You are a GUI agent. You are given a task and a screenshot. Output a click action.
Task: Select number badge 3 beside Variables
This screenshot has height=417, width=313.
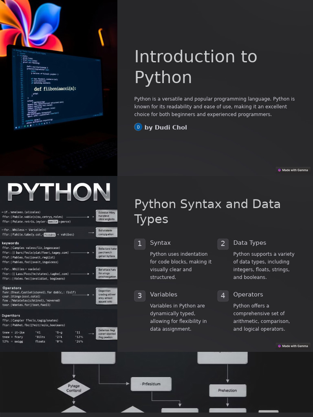[139, 295]
